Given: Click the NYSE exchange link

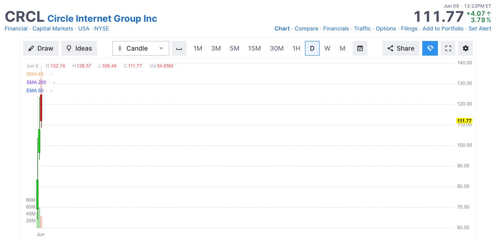Looking at the screenshot, I should (x=101, y=28).
